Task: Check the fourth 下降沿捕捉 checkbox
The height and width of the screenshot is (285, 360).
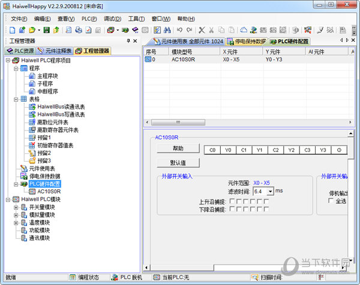Action: (253, 209)
